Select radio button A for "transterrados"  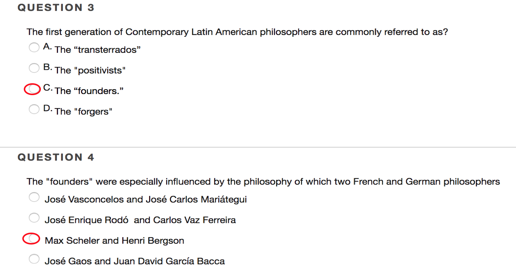[34, 47]
